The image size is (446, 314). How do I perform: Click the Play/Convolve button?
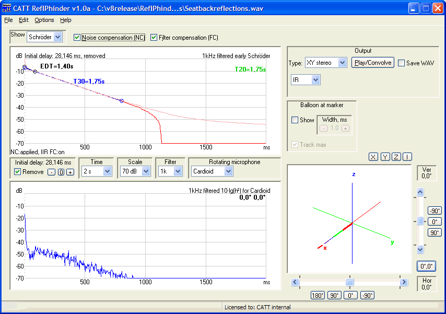pos(372,63)
